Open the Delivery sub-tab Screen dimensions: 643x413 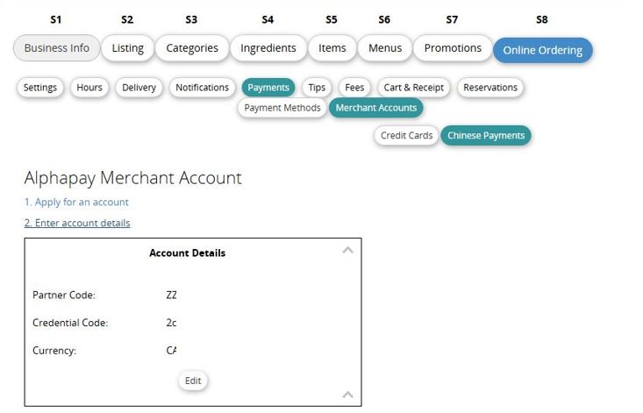coord(139,88)
